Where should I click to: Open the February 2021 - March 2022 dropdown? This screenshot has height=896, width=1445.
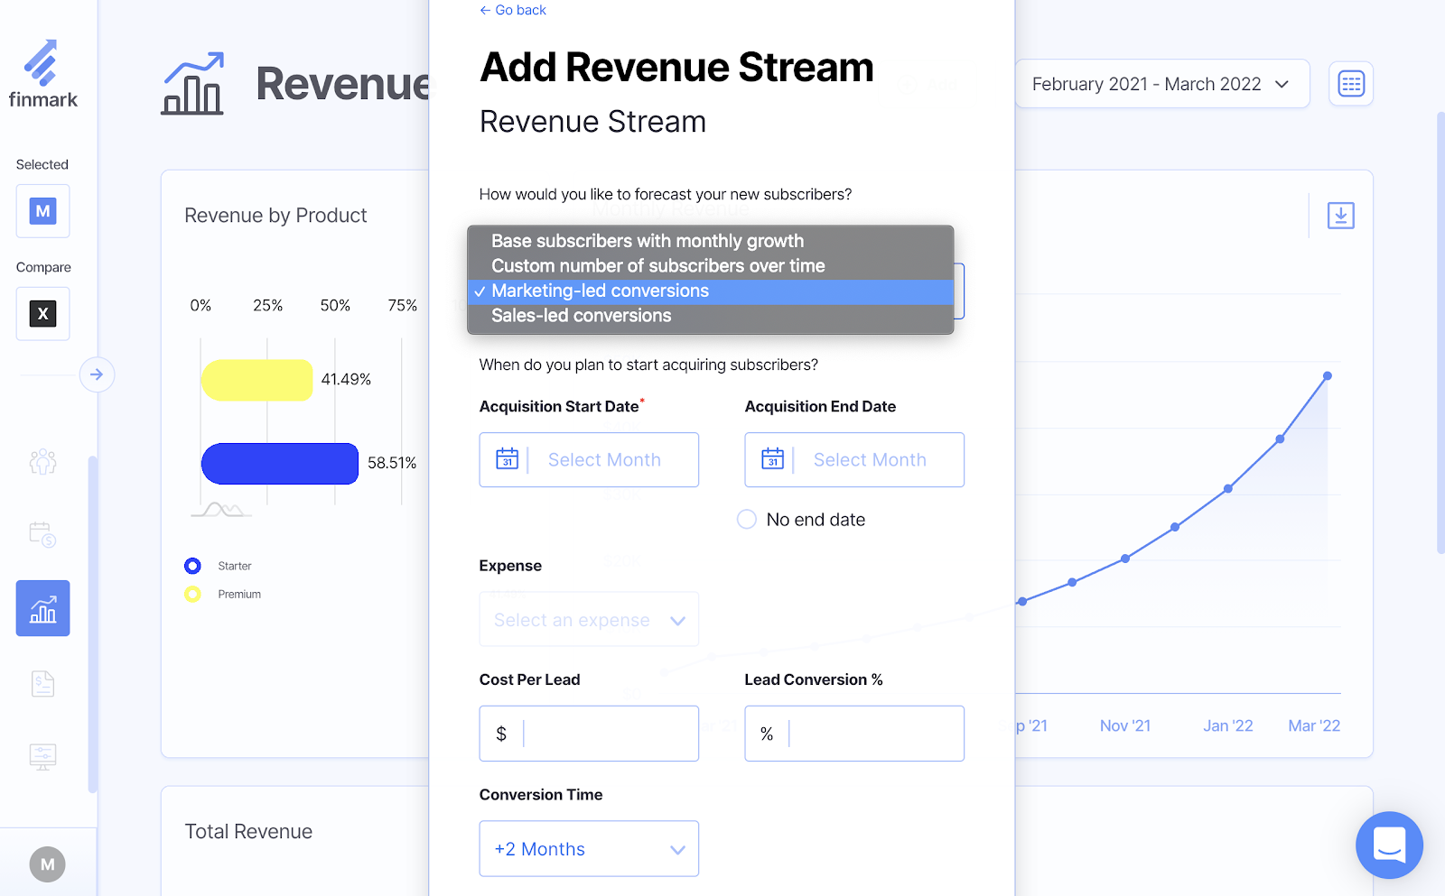[x=1161, y=84]
